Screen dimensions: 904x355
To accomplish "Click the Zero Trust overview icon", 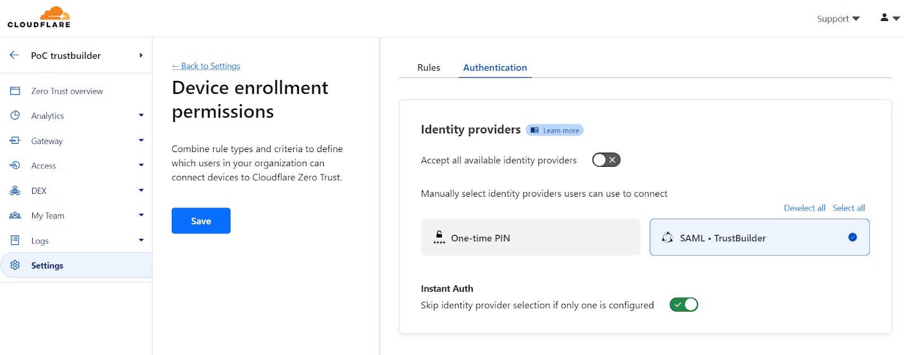I will click(x=15, y=91).
